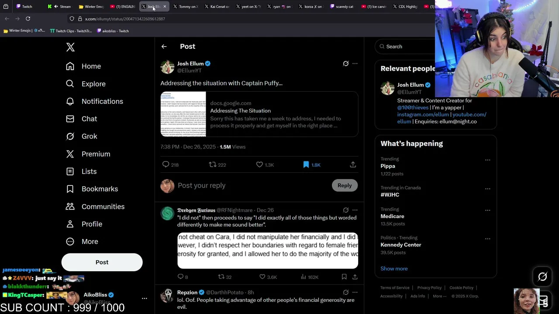Expand the More sidebar menu

[82, 241]
